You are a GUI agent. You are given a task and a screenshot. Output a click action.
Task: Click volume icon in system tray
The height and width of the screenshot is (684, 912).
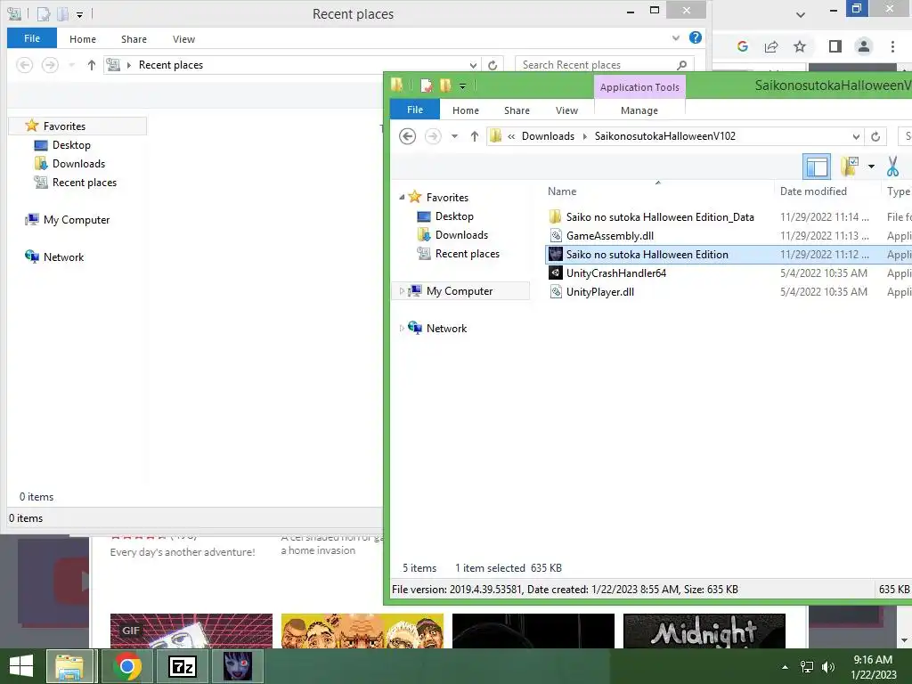pos(828,667)
